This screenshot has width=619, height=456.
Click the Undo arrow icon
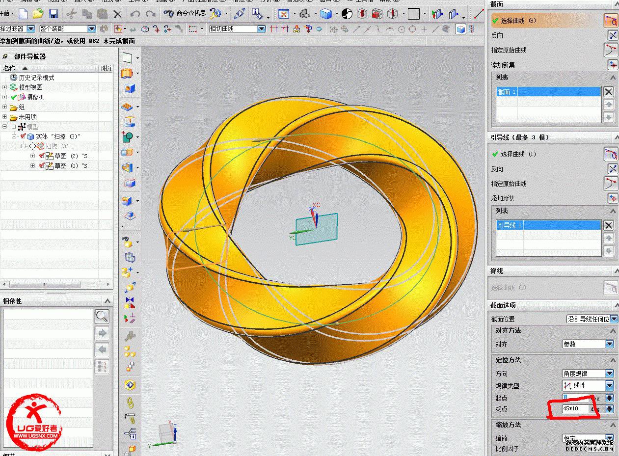pyautogui.click(x=135, y=14)
